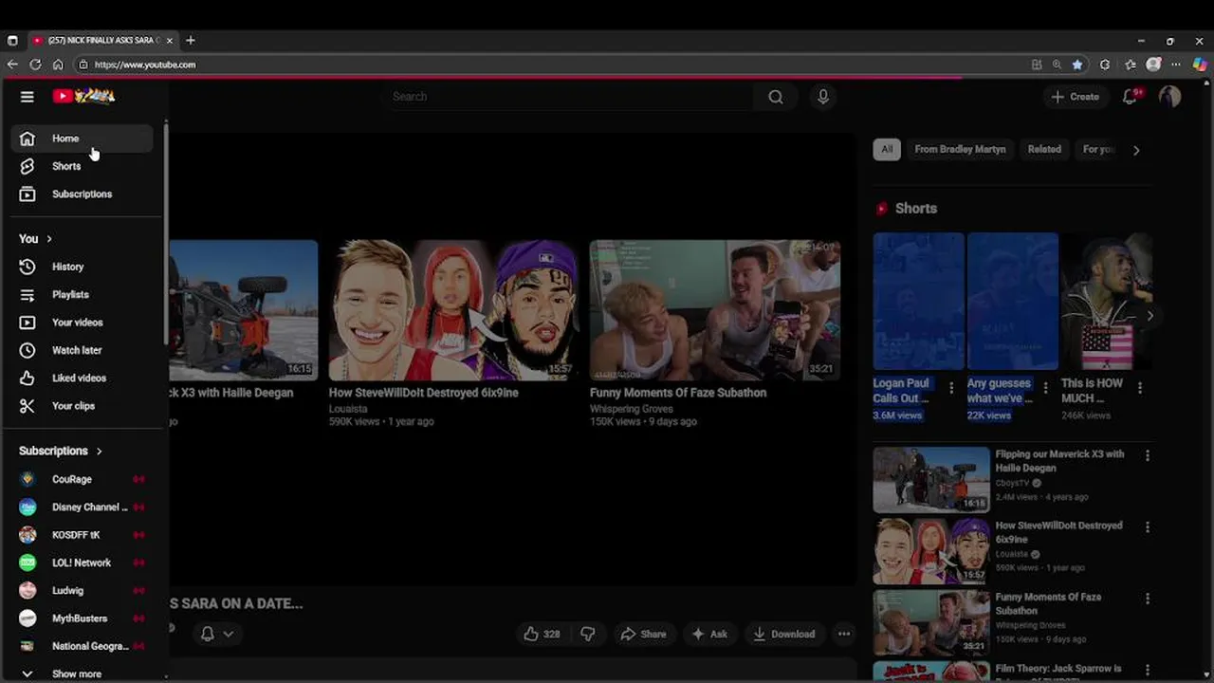Image resolution: width=1214 pixels, height=683 pixels.
Task: Go to Home in sidebar
Action: 83,138
